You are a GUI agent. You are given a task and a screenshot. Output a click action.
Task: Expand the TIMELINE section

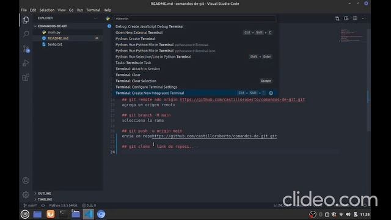click(x=45, y=200)
